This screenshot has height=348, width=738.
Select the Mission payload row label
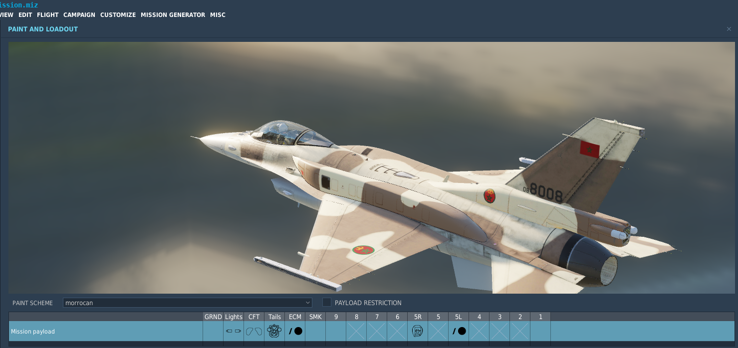[x=33, y=332]
